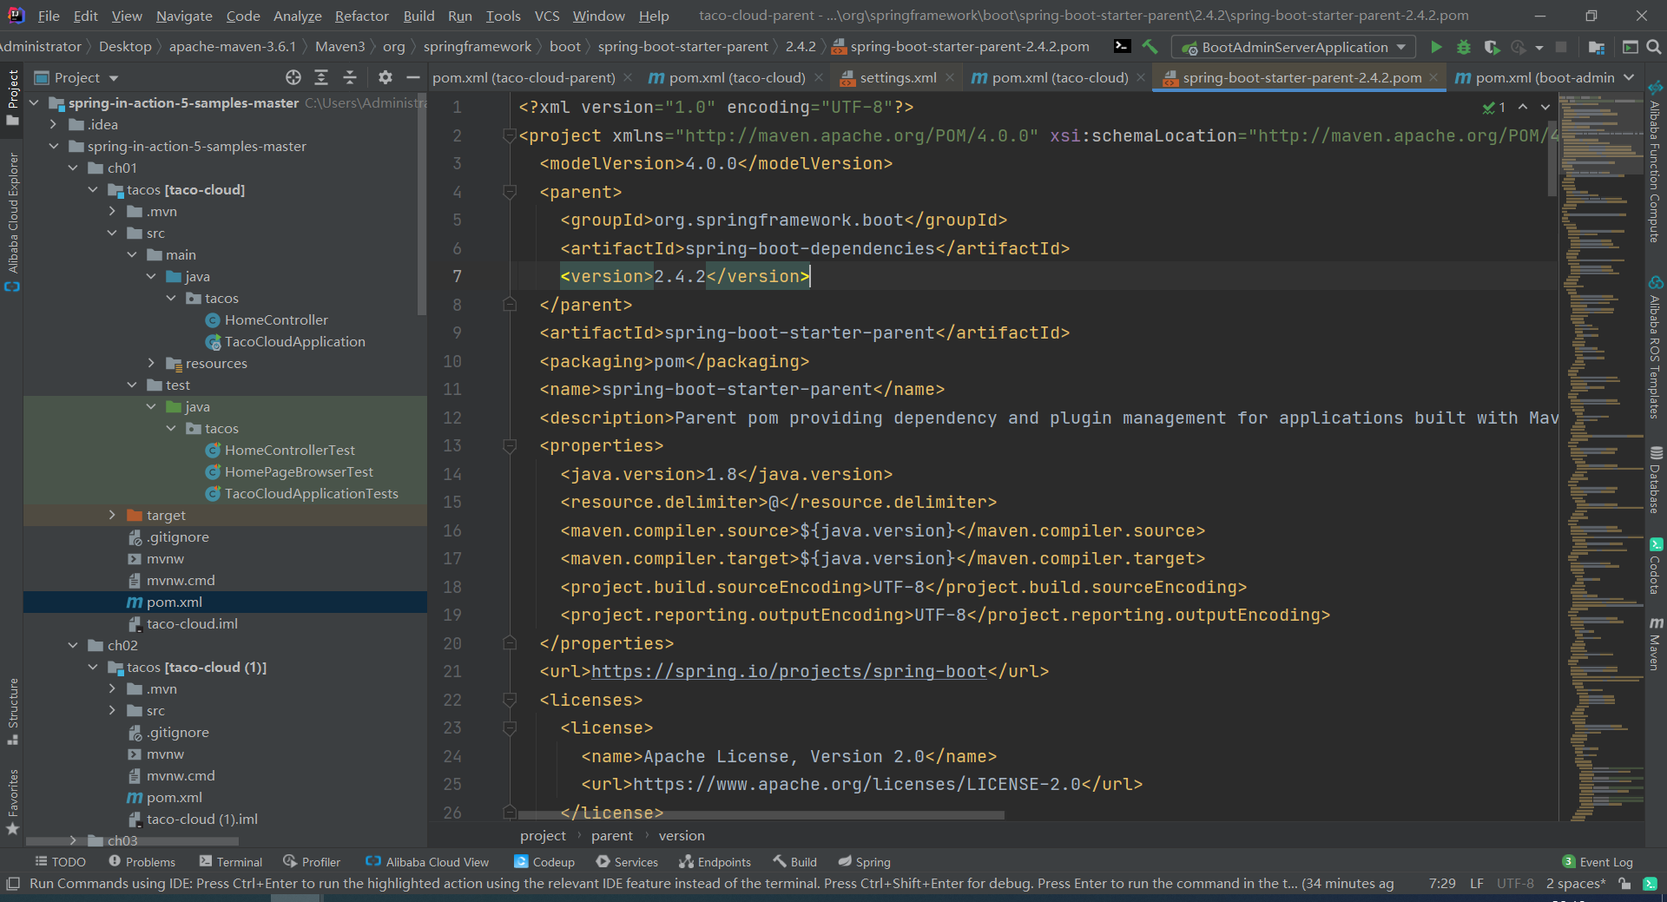This screenshot has height=902, width=1667.
Task: Start debugging with the green bug icon
Action: [x=1464, y=47]
